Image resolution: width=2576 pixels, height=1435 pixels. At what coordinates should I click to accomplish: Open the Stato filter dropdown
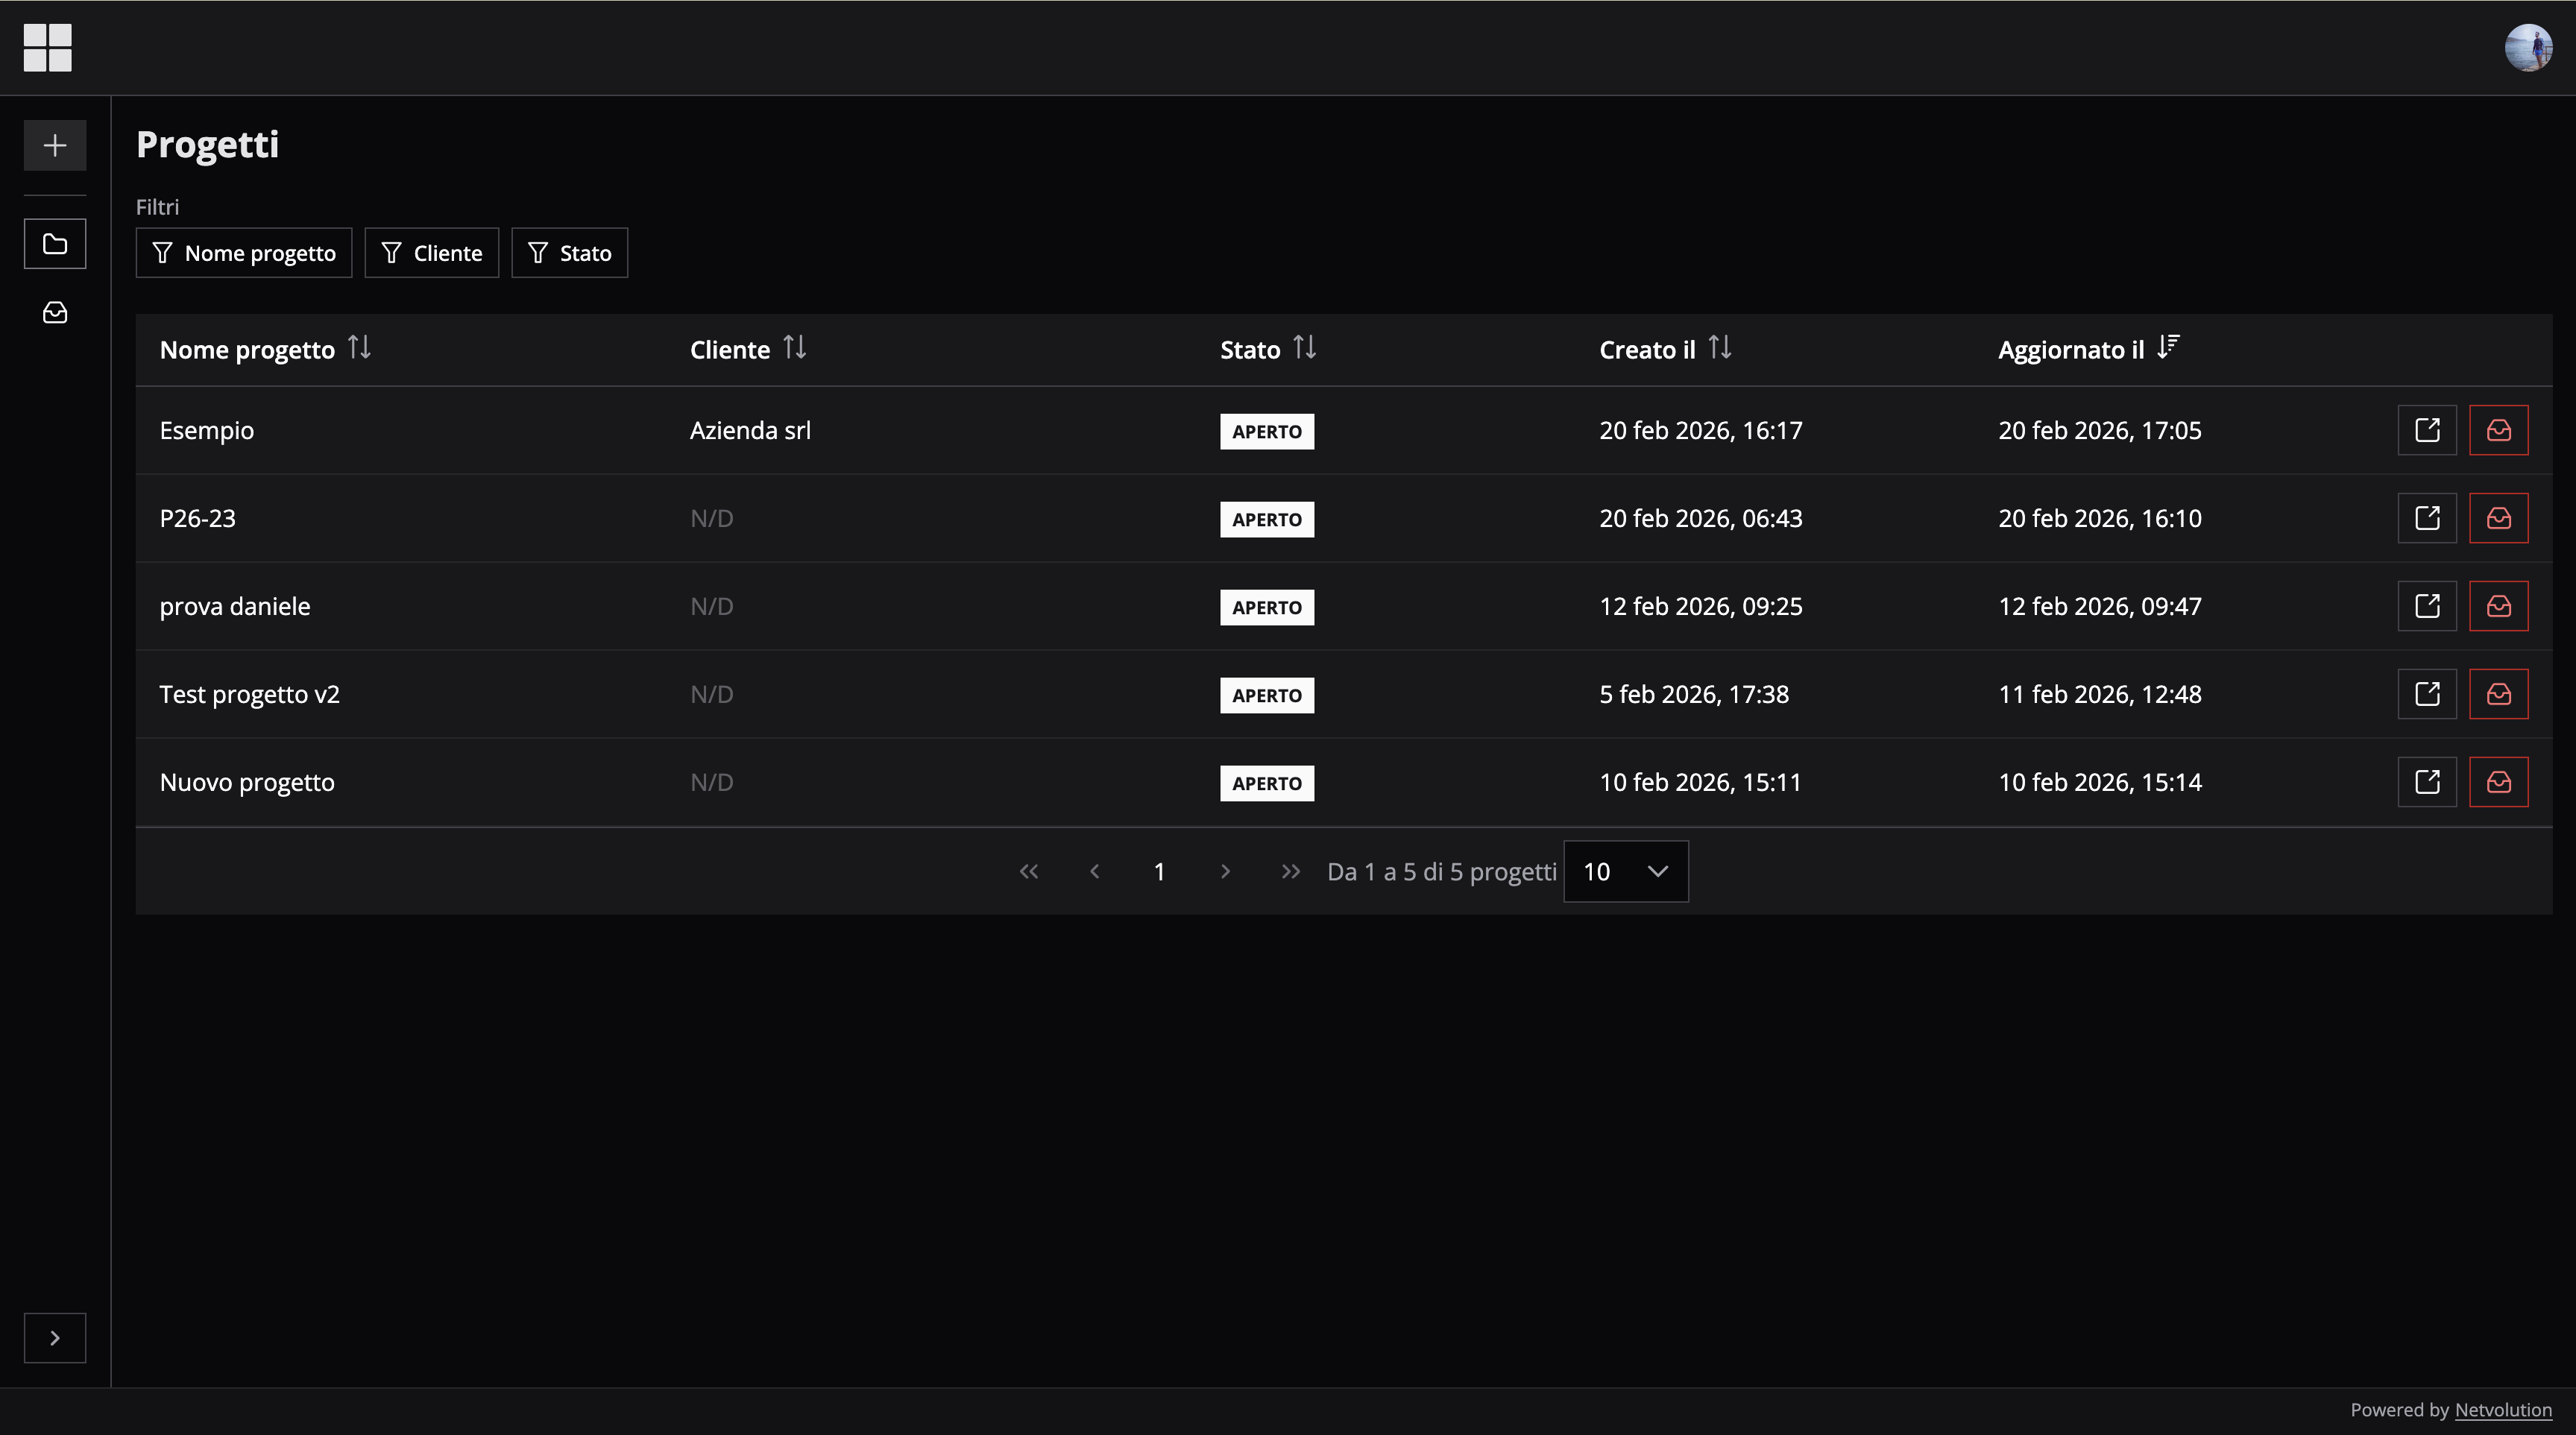569,253
